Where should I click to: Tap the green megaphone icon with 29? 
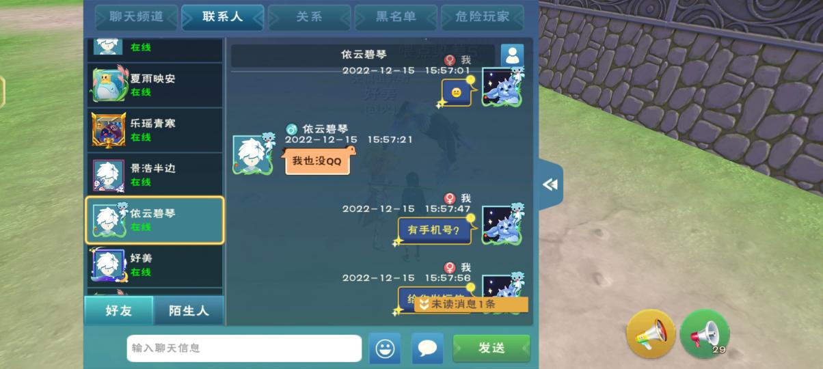pyautogui.click(x=704, y=333)
